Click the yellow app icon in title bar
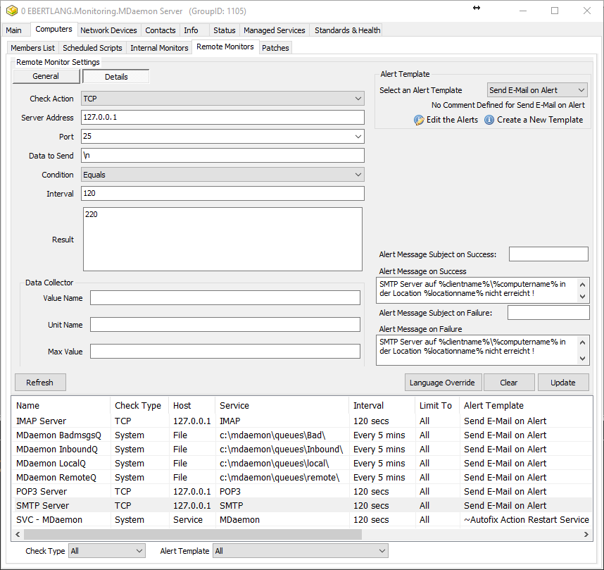 click(x=11, y=11)
